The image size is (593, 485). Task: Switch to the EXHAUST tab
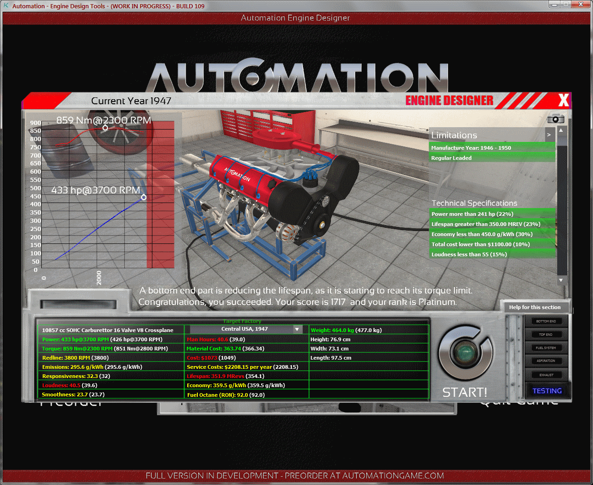tap(546, 375)
